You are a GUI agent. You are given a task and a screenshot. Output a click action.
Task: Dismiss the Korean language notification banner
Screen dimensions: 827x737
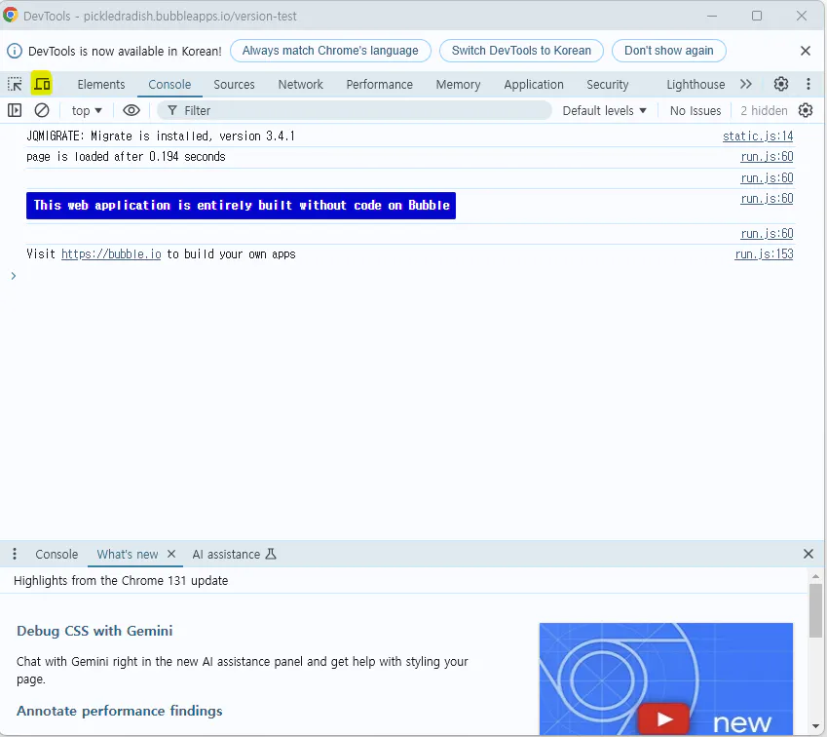click(806, 51)
